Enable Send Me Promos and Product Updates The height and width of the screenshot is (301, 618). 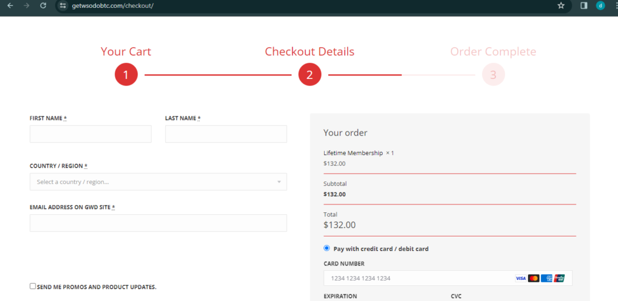(x=33, y=287)
